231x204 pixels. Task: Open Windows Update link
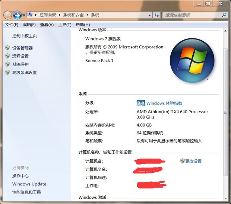click(29, 184)
